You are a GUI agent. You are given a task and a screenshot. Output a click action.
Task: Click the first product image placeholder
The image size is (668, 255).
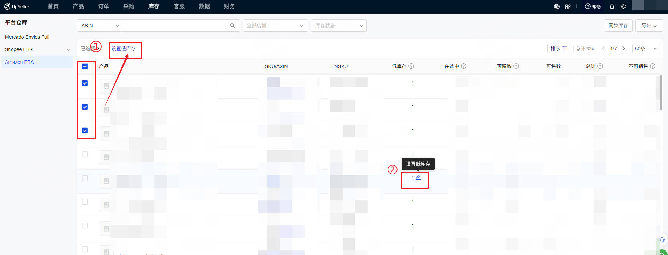point(106,86)
